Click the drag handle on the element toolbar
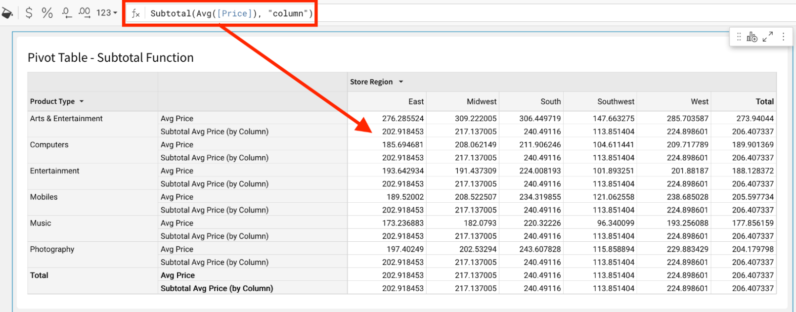Image resolution: width=796 pixels, height=312 pixels. pos(739,37)
